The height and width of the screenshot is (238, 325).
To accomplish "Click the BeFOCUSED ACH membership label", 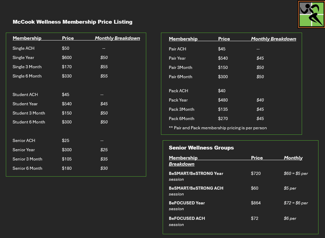I will [187, 218].
